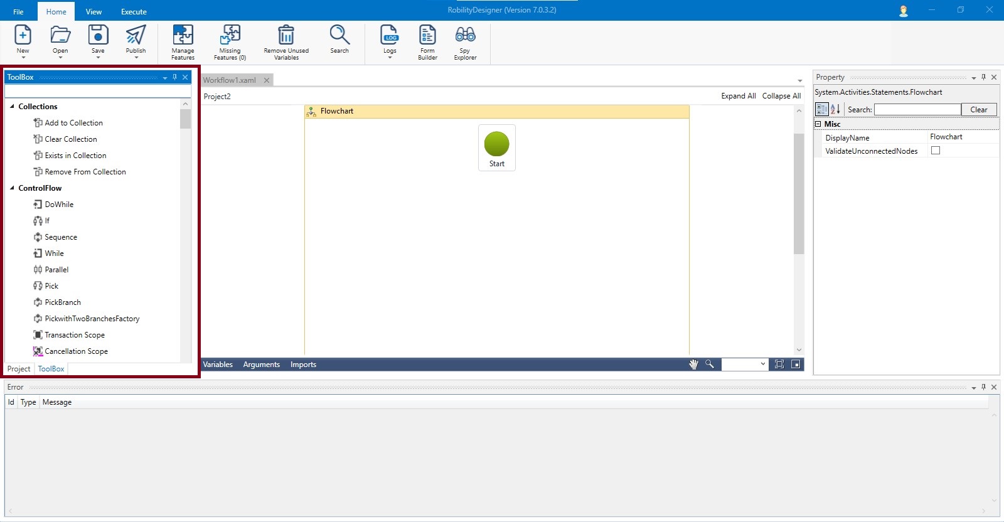Switch to the Project tab
The image size is (1004, 522).
pyautogui.click(x=19, y=369)
